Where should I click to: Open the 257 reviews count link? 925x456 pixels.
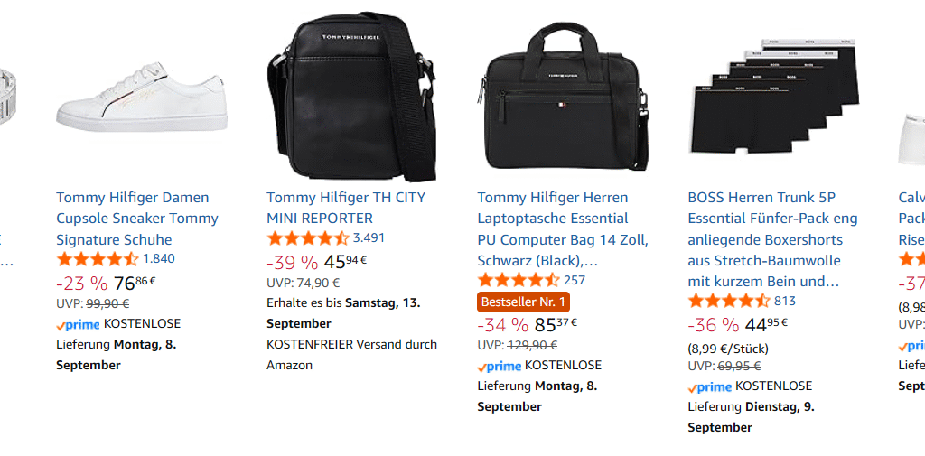[575, 280]
